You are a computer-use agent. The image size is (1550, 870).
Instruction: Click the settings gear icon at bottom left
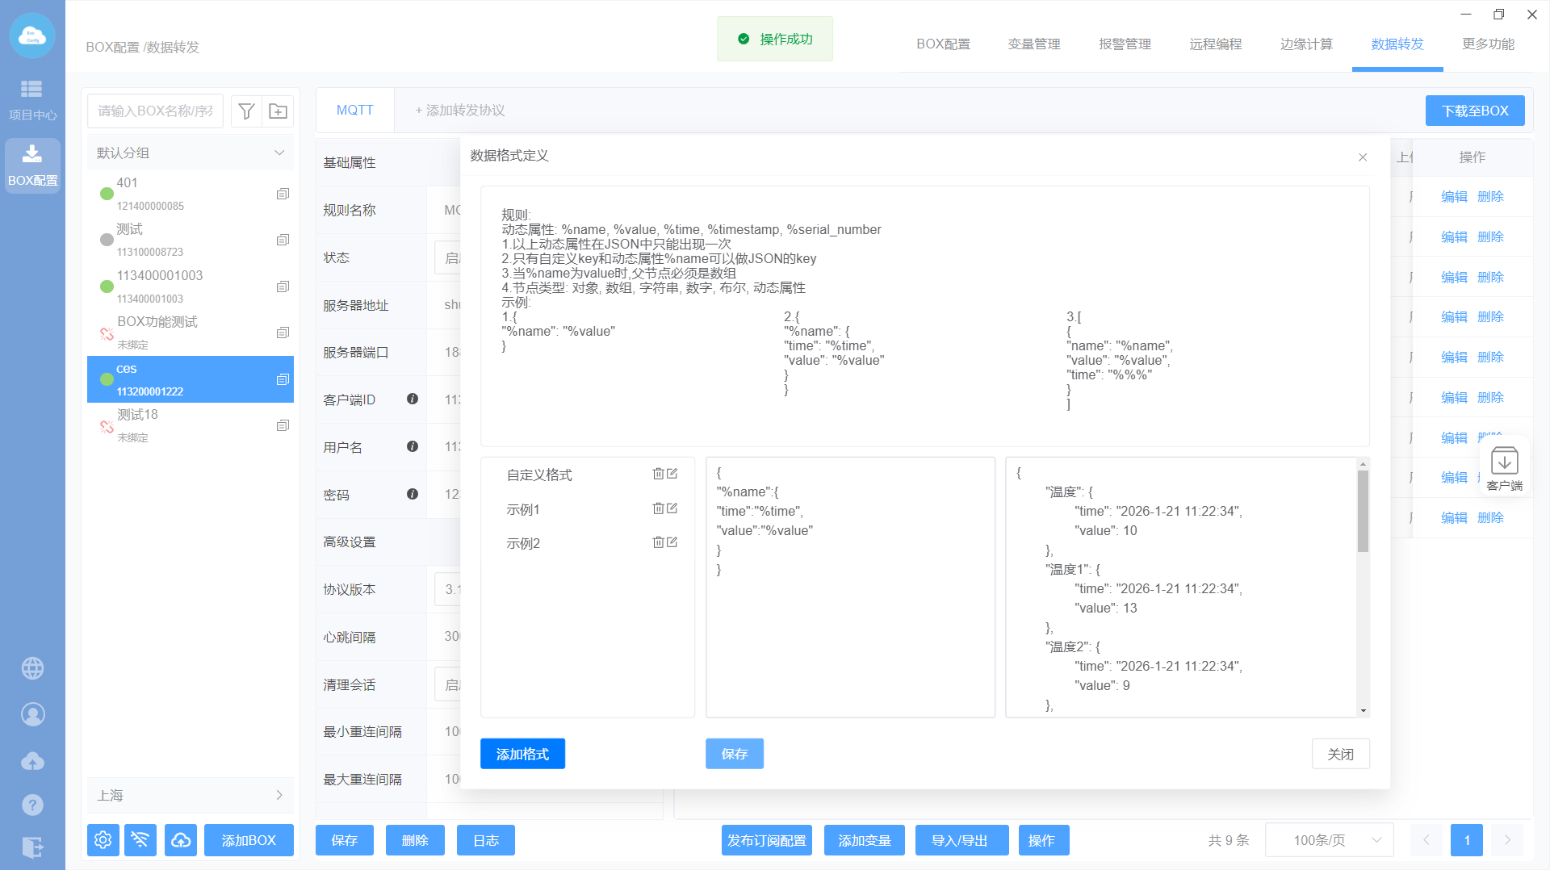click(x=103, y=840)
